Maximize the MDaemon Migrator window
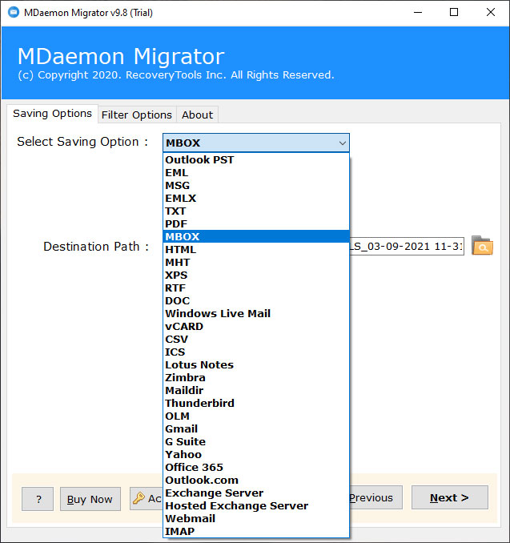Viewport: 510px width, 543px height. tap(454, 13)
